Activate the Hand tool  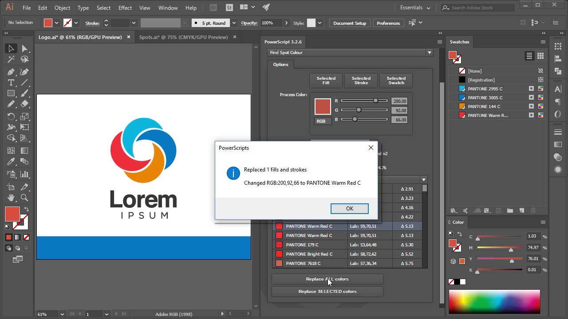coord(11,198)
